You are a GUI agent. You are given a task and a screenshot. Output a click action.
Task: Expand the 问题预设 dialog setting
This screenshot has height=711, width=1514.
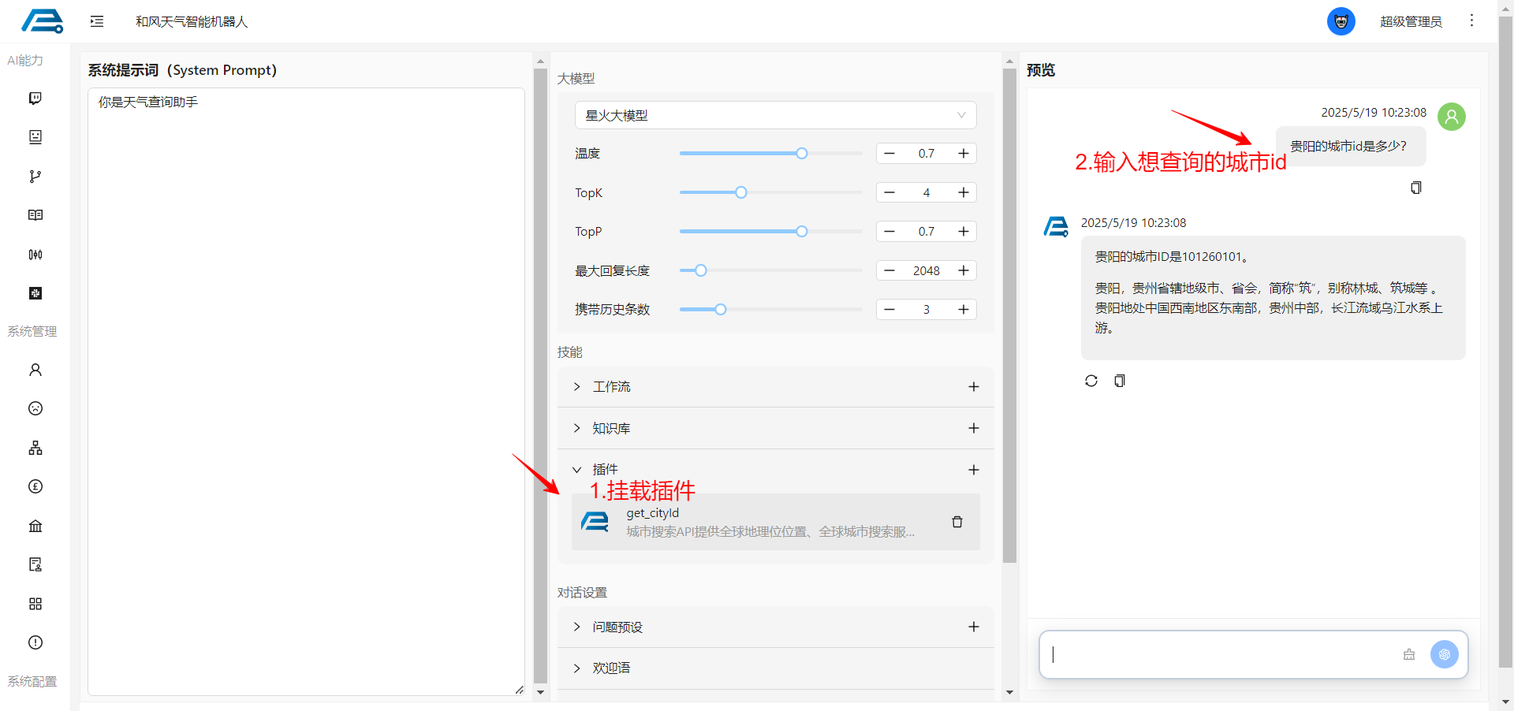click(x=576, y=627)
